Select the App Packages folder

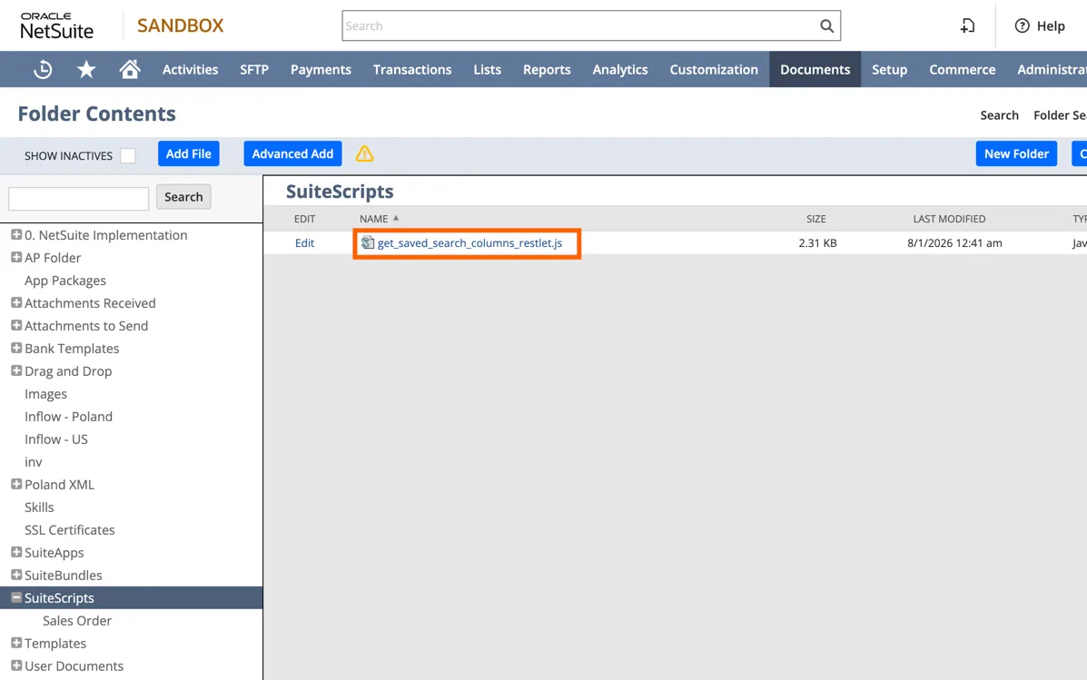click(65, 280)
